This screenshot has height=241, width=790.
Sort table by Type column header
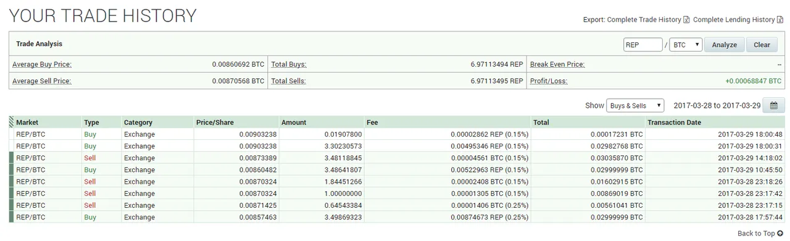[91, 123]
